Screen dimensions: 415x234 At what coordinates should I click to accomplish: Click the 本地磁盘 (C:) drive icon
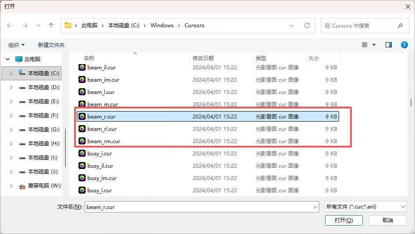pyautogui.click(x=22, y=72)
